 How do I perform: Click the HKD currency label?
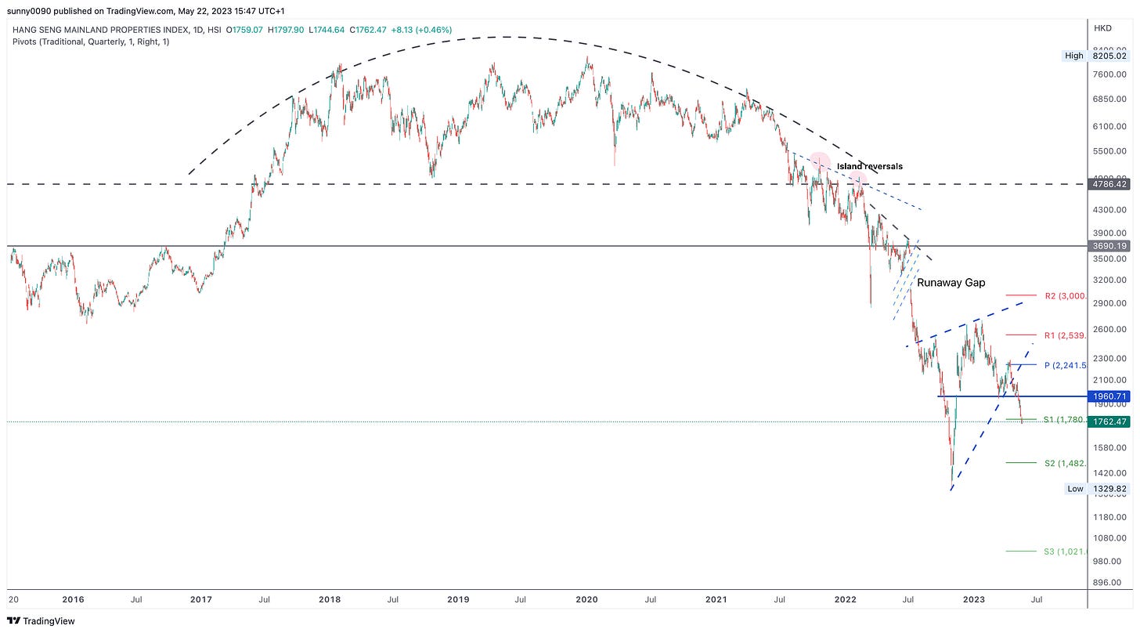(1102, 28)
